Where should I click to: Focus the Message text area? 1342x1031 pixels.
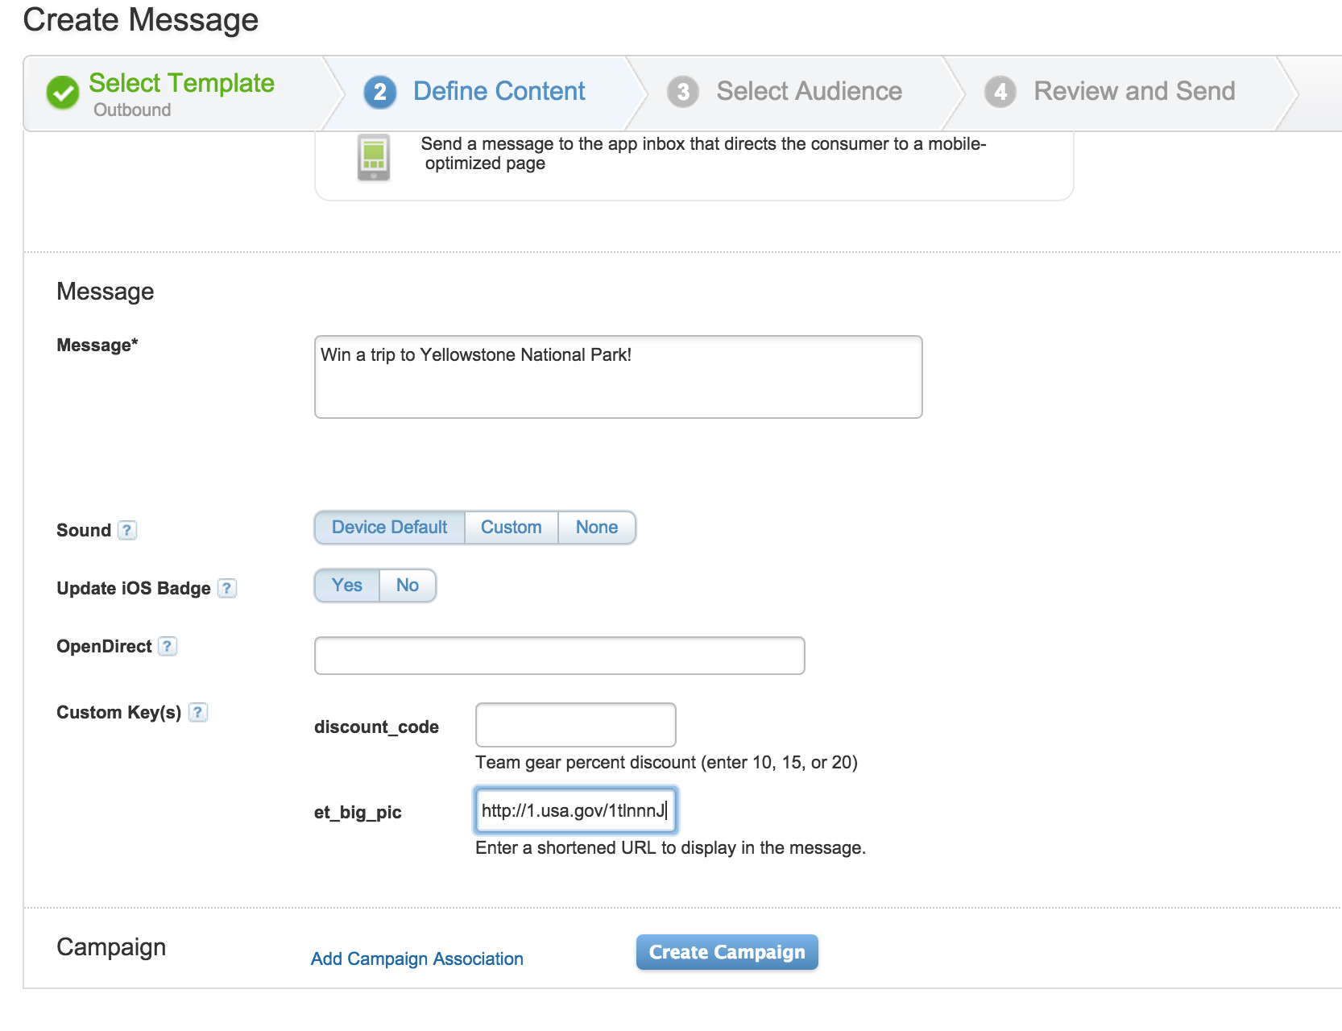pos(618,377)
